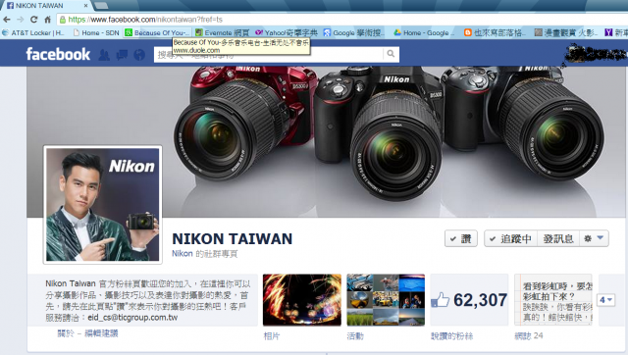Viewport: 628px width, 355px height.
Task: Open the blogger bookmark with orange icon
Action: (495, 32)
